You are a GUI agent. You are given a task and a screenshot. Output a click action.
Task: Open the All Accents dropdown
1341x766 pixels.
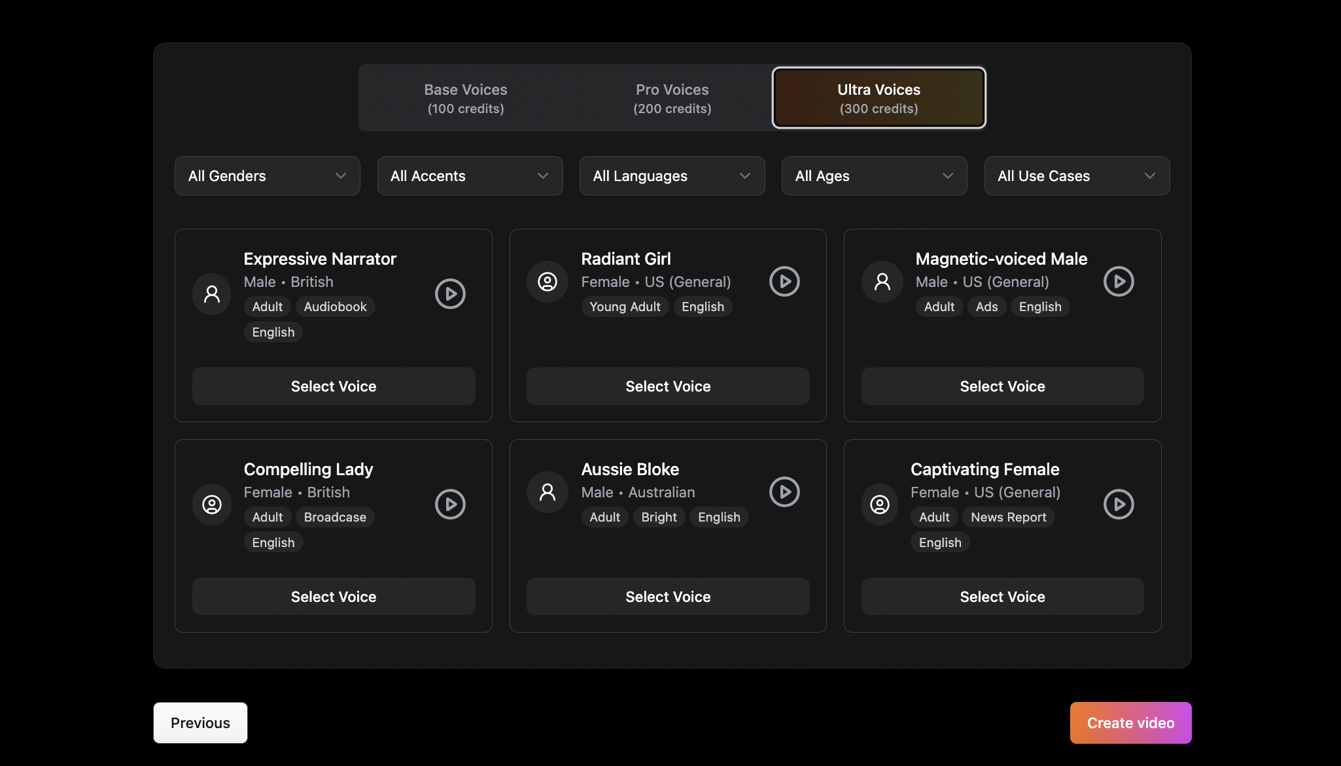470,175
